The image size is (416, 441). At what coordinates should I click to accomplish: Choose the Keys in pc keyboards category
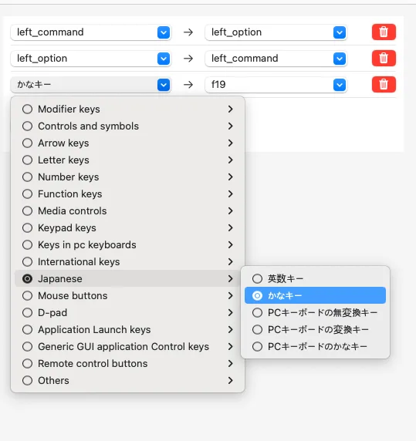click(127, 244)
